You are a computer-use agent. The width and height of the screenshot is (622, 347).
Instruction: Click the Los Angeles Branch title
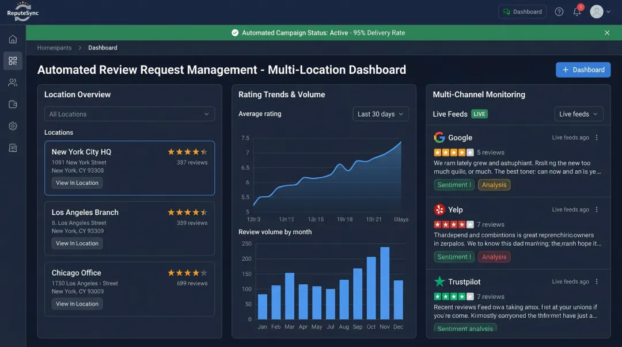coord(85,212)
